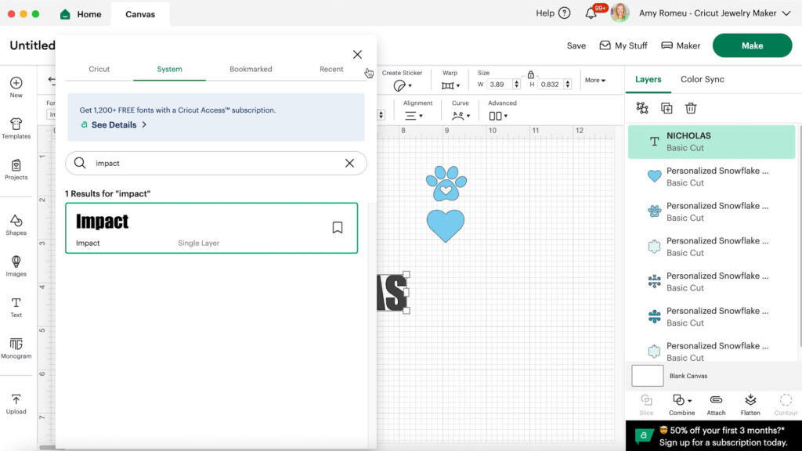Open the Combine dropdown
Viewport: 802px width, 451px height.
pyautogui.click(x=682, y=405)
